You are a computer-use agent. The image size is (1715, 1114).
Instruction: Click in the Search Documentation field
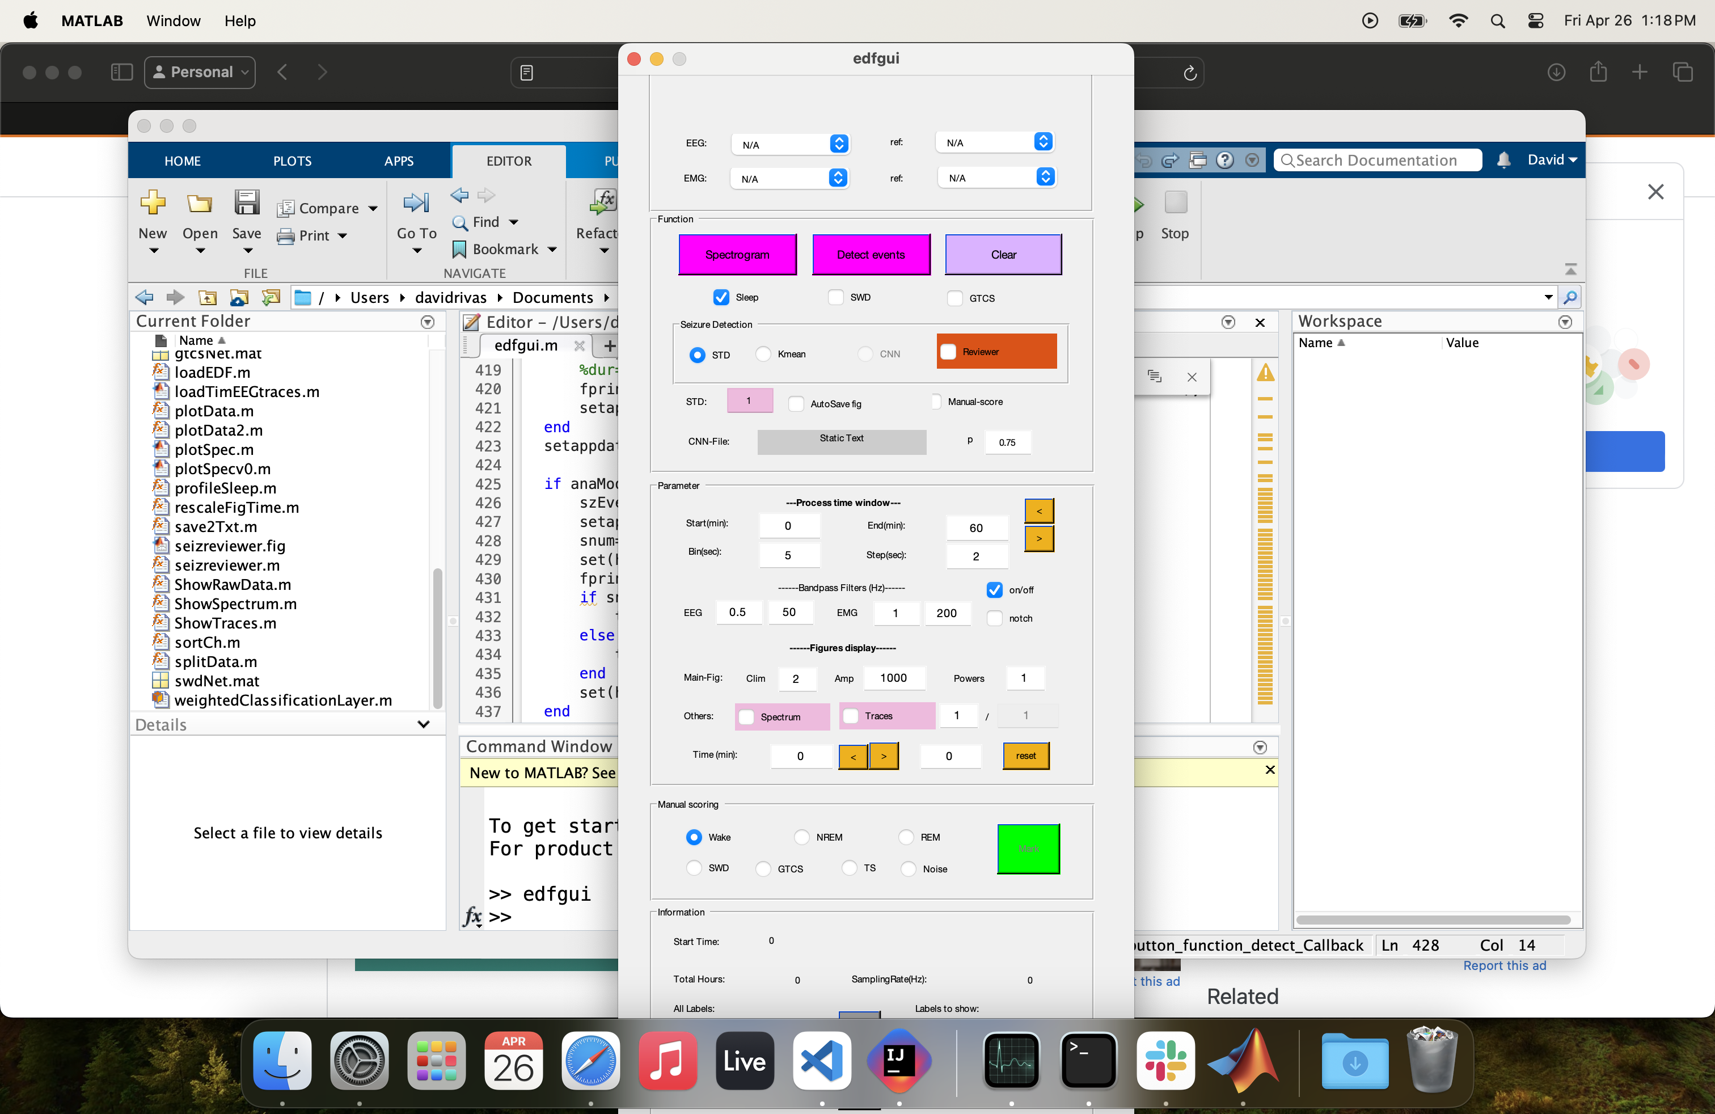pos(1377,160)
